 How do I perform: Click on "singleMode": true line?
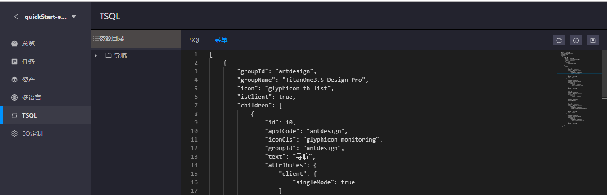(324, 182)
